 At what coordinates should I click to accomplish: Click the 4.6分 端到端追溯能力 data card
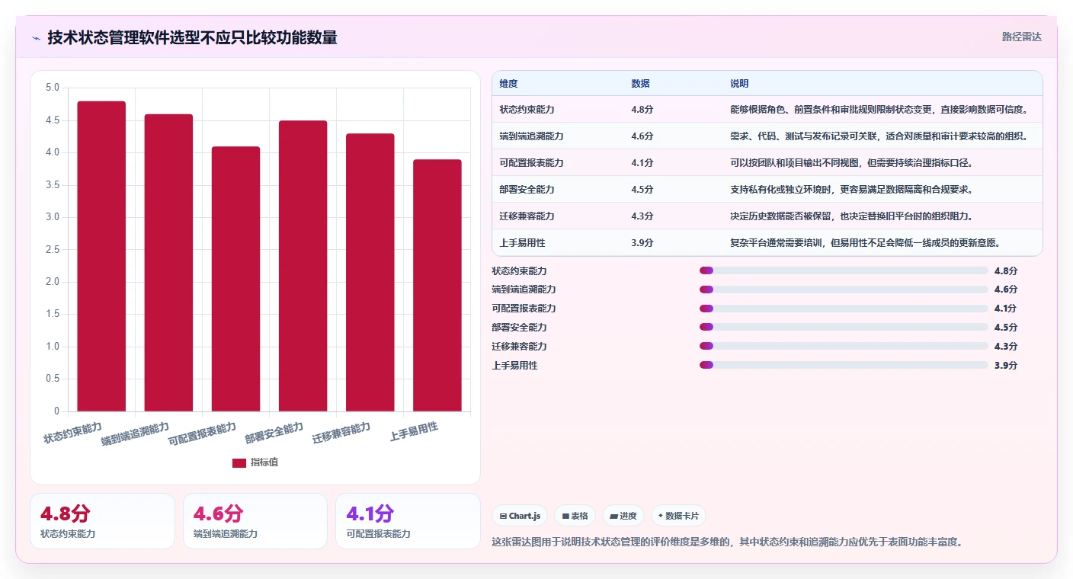click(x=255, y=521)
